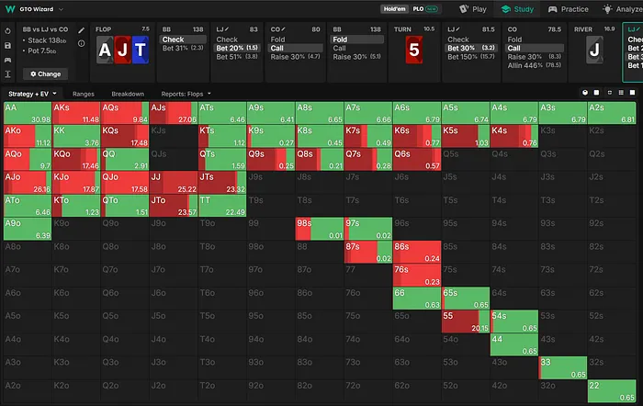The height and width of the screenshot is (406, 643).
Task: Expand the Strategy + EV dropdown
Action: tap(32, 94)
